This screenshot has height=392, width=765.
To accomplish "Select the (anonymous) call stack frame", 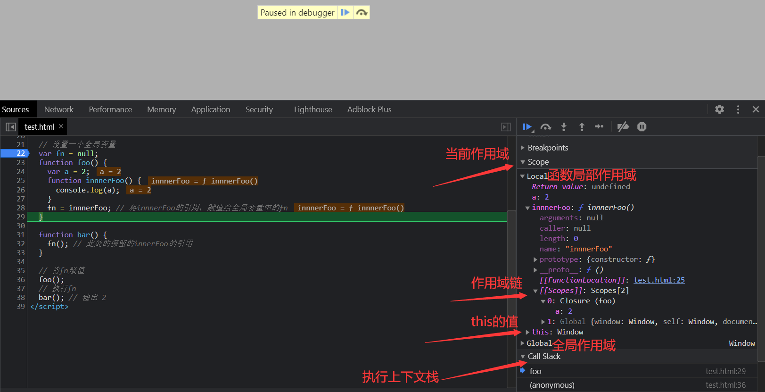I will tap(638, 385).
